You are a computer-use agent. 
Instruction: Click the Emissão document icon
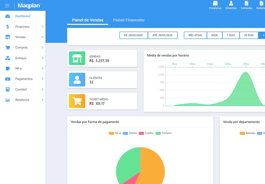246,4
